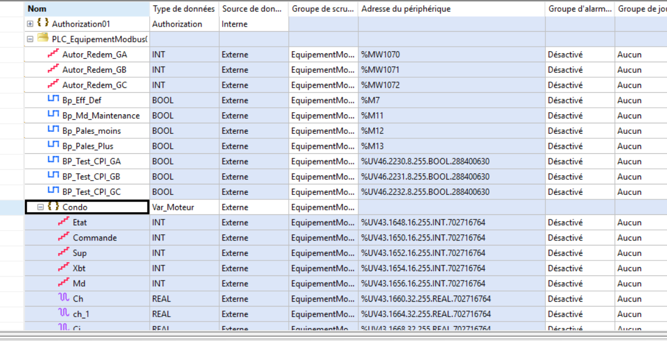The height and width of the screenshot is (341, 667).
Task: Select the Bp_Md_Maintenance variable row
Action: tap(101, 116)
